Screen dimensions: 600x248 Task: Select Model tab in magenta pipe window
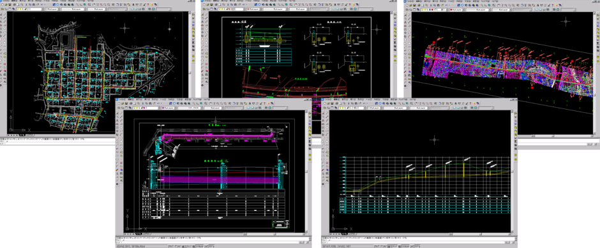point(139,234)
